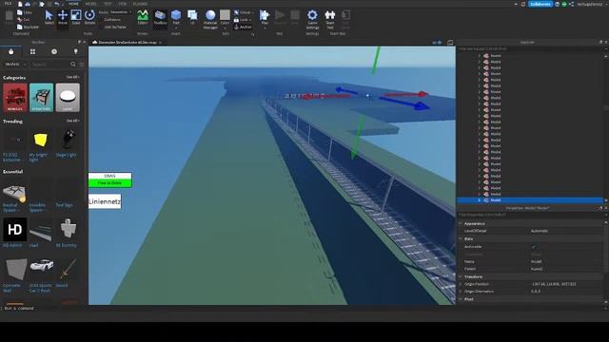The height and width of the screenshot is (342, 609).
Task: Open the UI editor button
Action: (192, 17)
